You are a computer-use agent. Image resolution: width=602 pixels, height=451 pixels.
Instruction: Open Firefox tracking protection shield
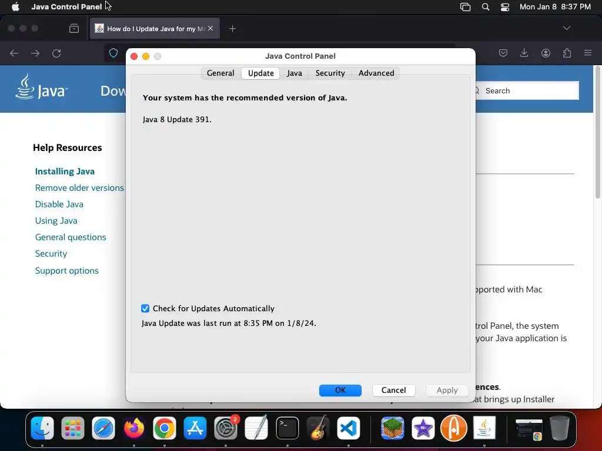[x=113, y=53]
